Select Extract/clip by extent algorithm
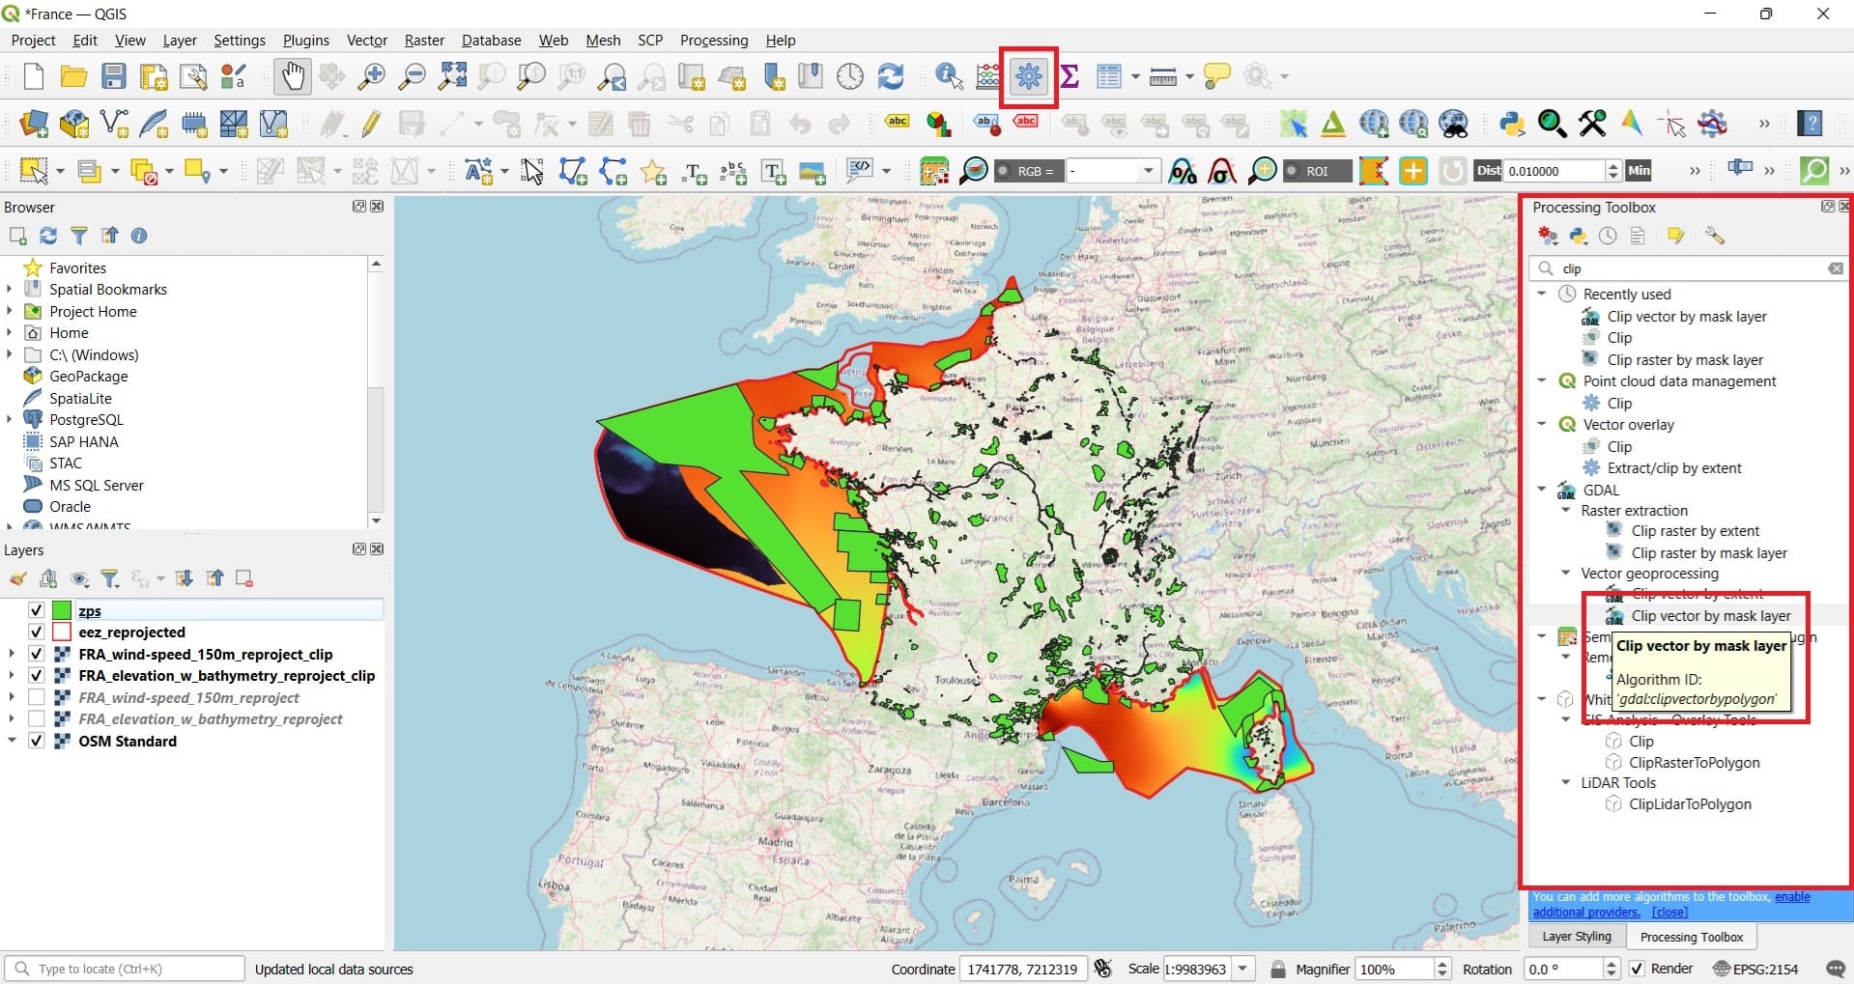 pyautogui.click(x=1673, y=467)
